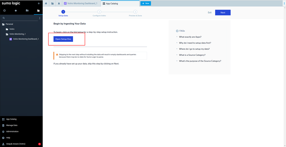Screen dimensions: 286x147
Task: Open the Favorites star icon tab
Action: [x=16, y=11]
